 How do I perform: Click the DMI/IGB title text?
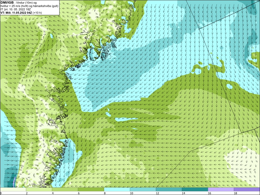[x=7, y=3]
